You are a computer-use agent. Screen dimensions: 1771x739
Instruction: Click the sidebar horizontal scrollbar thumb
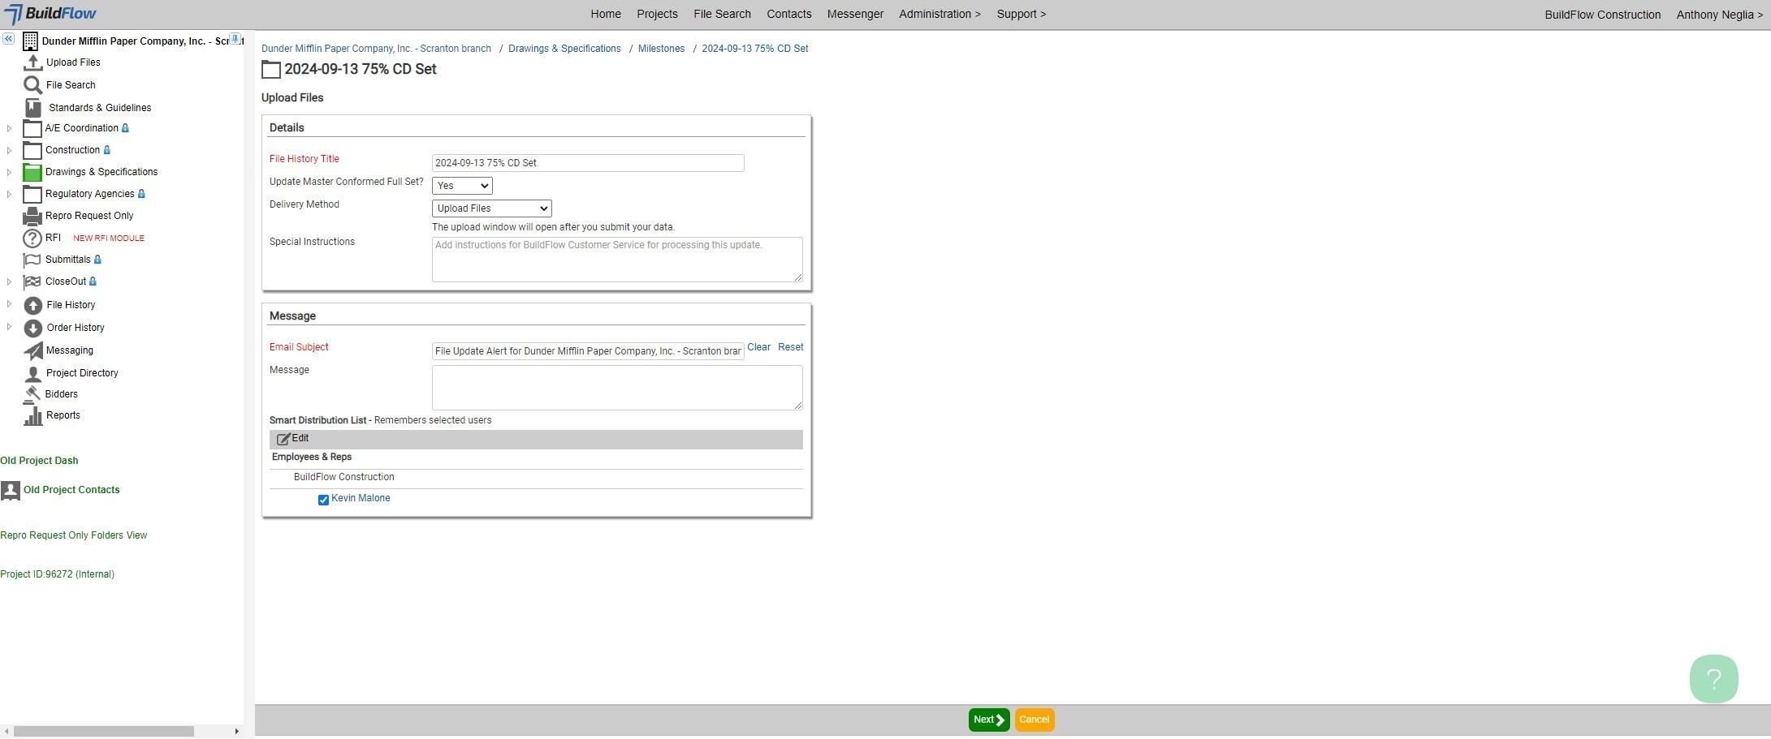(104, 732)
